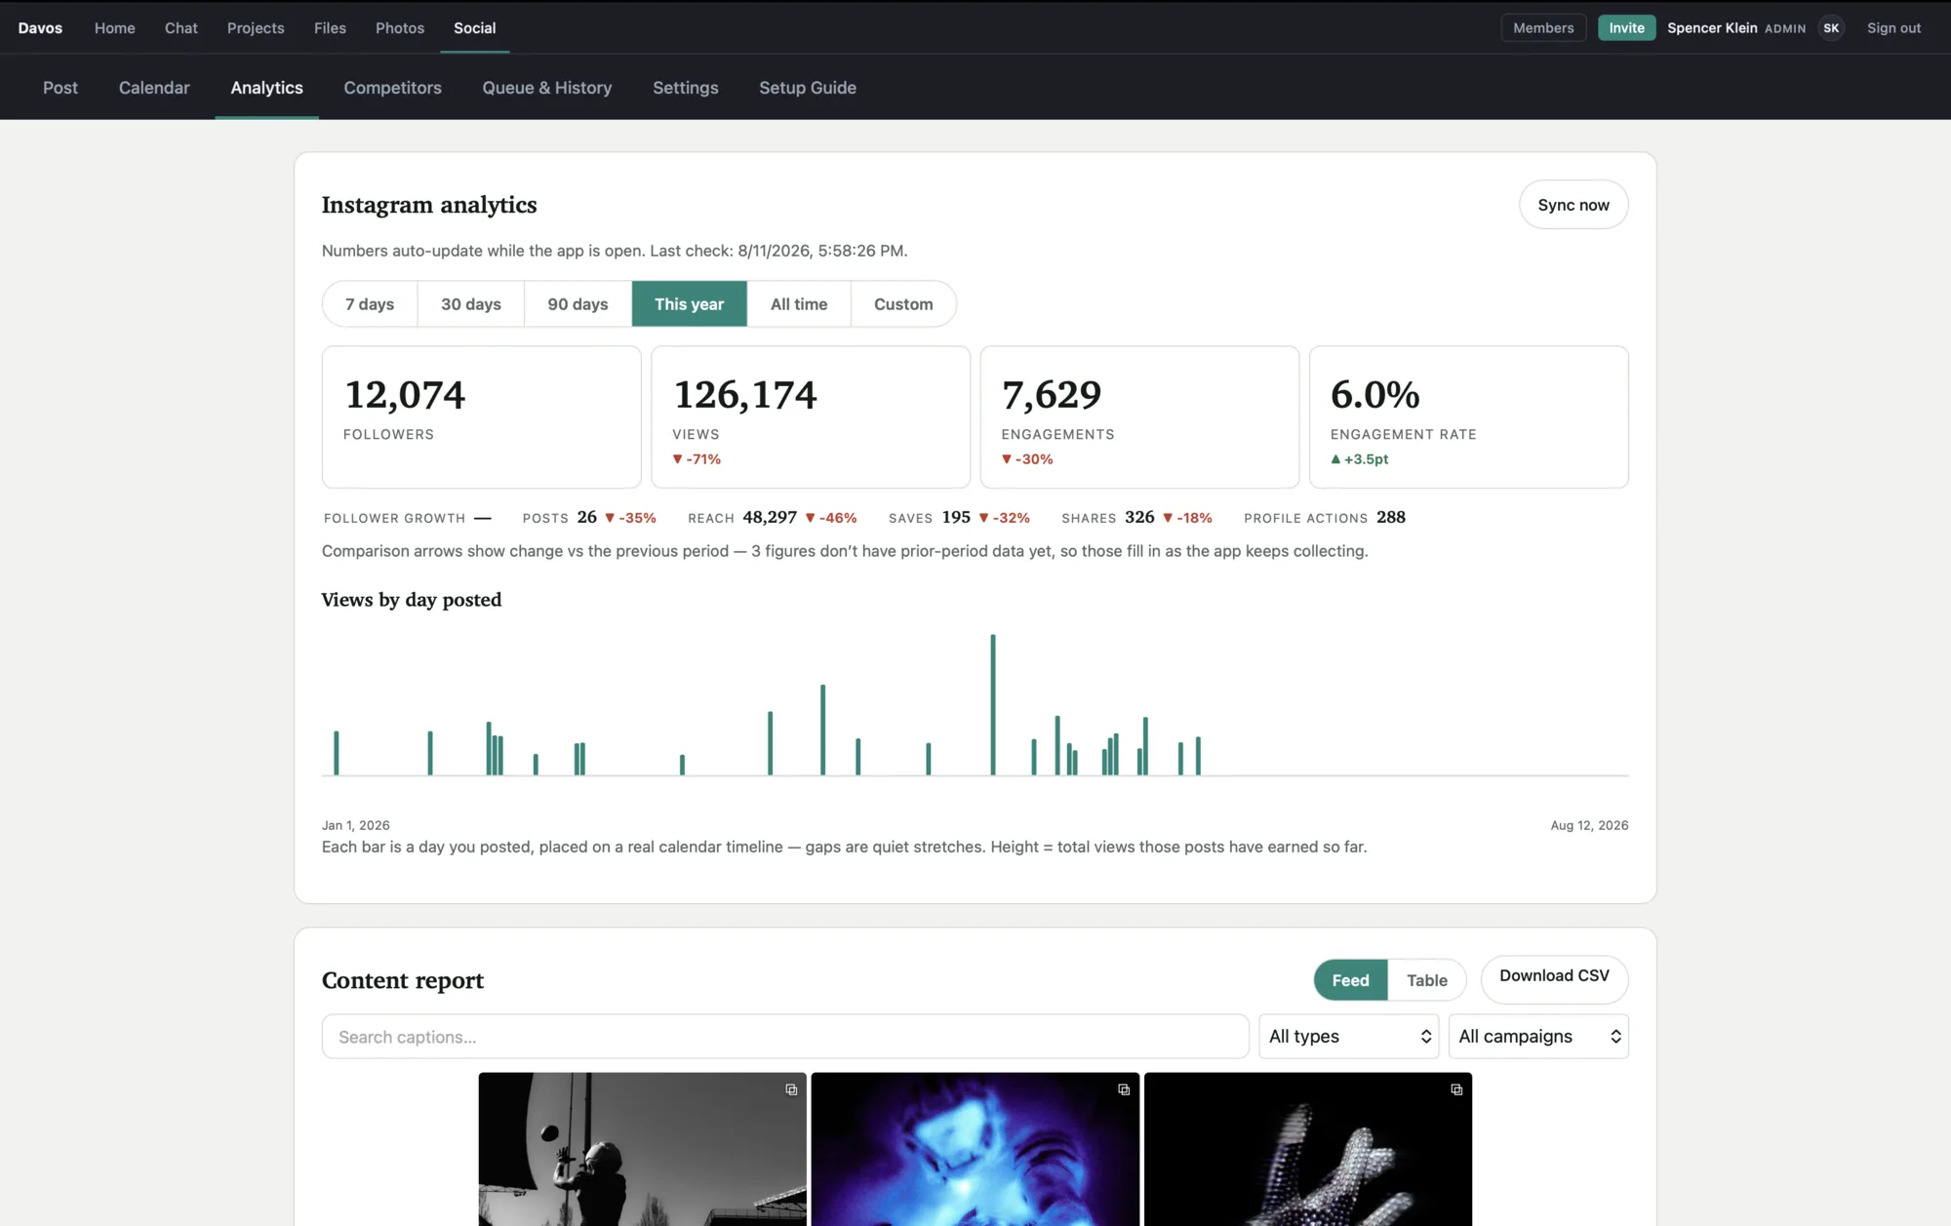Click the tallest bar in views chart
1951x1226 pixels.
pos(993,705)
